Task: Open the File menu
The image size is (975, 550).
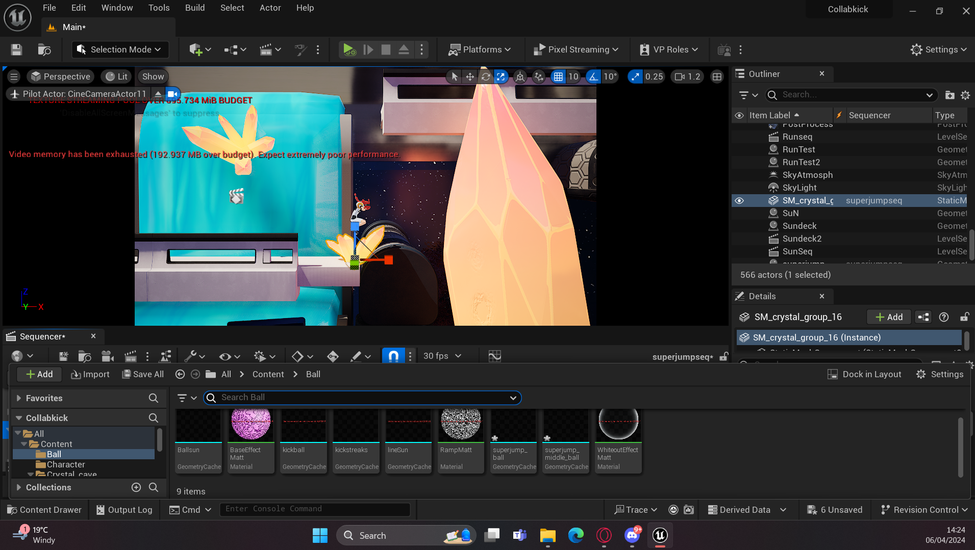Action: coord(49,8)
